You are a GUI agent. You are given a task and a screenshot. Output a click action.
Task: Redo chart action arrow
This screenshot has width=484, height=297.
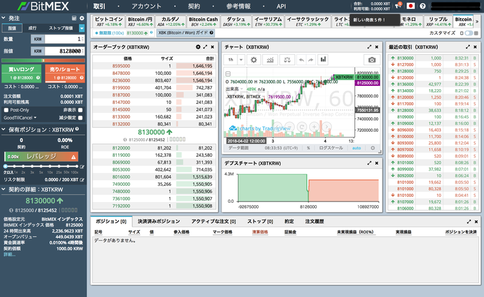(311, 60)
